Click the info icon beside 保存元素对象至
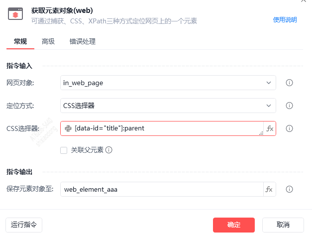Viewport: 312px width, 237px height. click(x=289, y=189)
